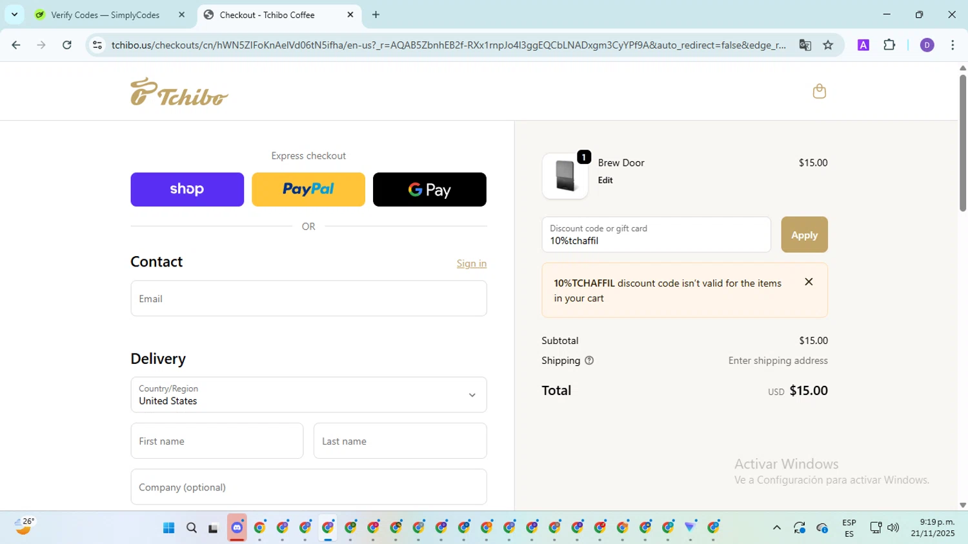Click the purple A extension icon
This screenshot has width=968, height=544.
[x=863, y=45]
